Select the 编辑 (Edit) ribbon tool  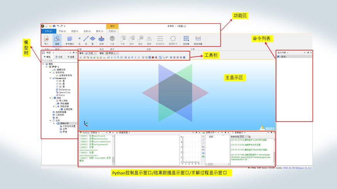coord(57,39)
